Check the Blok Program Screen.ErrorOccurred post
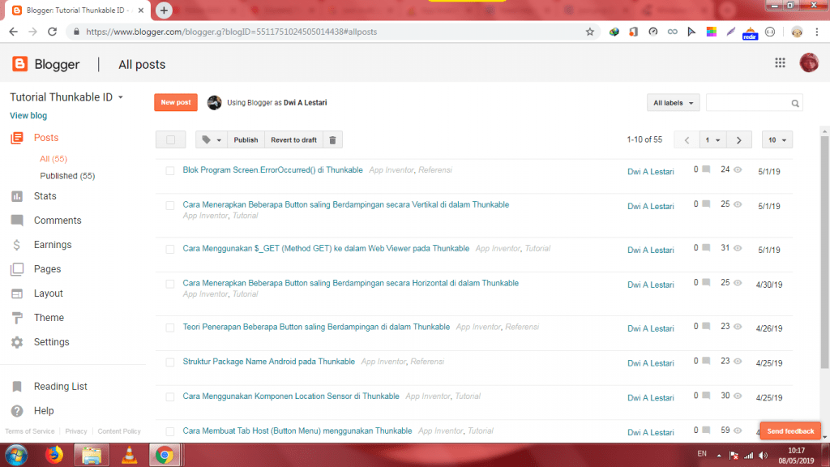The width and height of the screenshot is (830, 467). coord(170,170)
